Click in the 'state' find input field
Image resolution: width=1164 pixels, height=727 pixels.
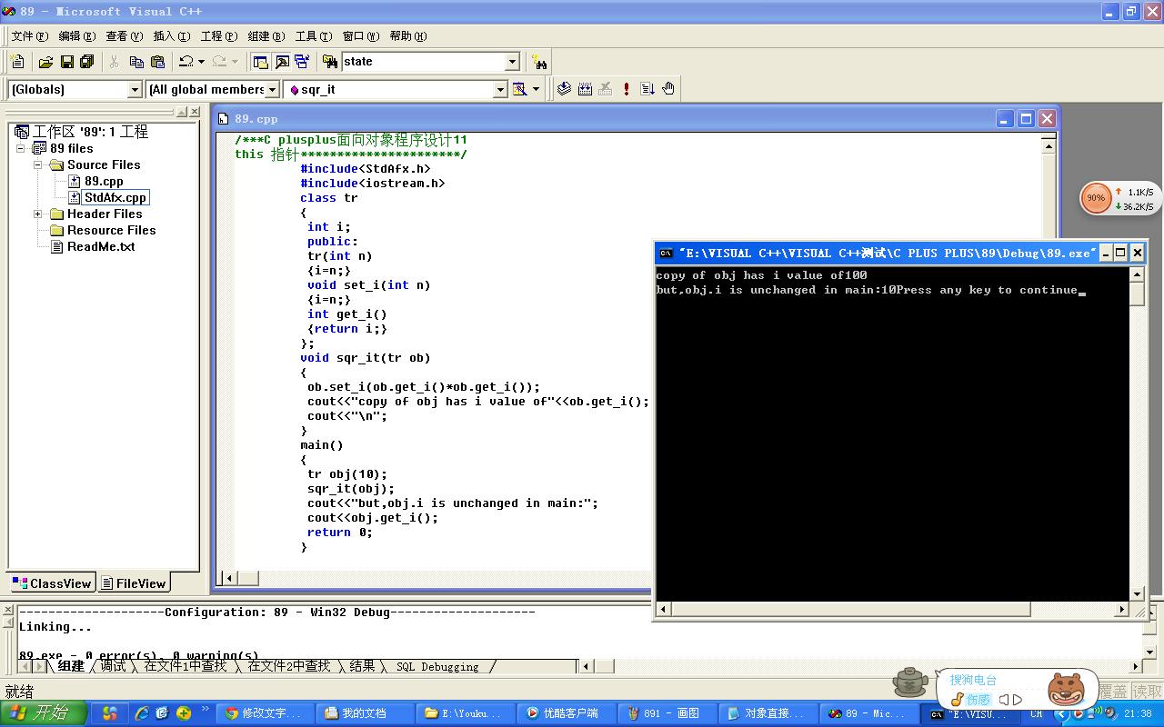coord(421,62)
